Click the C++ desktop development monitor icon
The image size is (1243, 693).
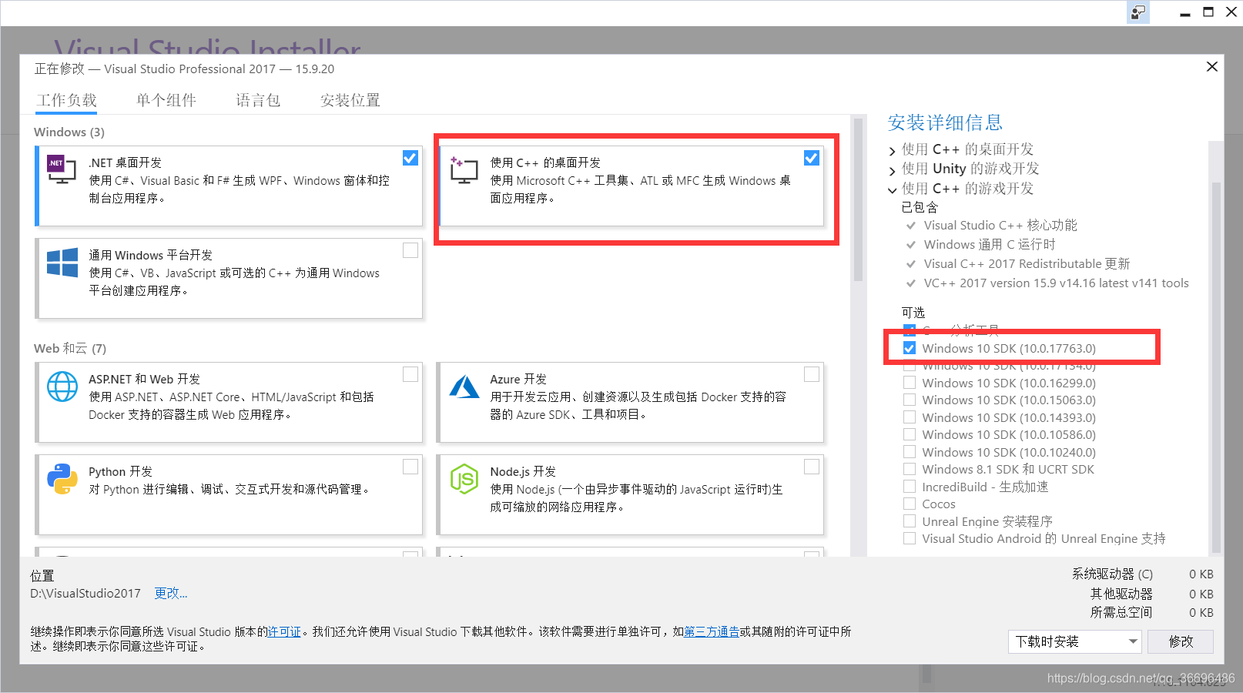(x=464, y=169)
